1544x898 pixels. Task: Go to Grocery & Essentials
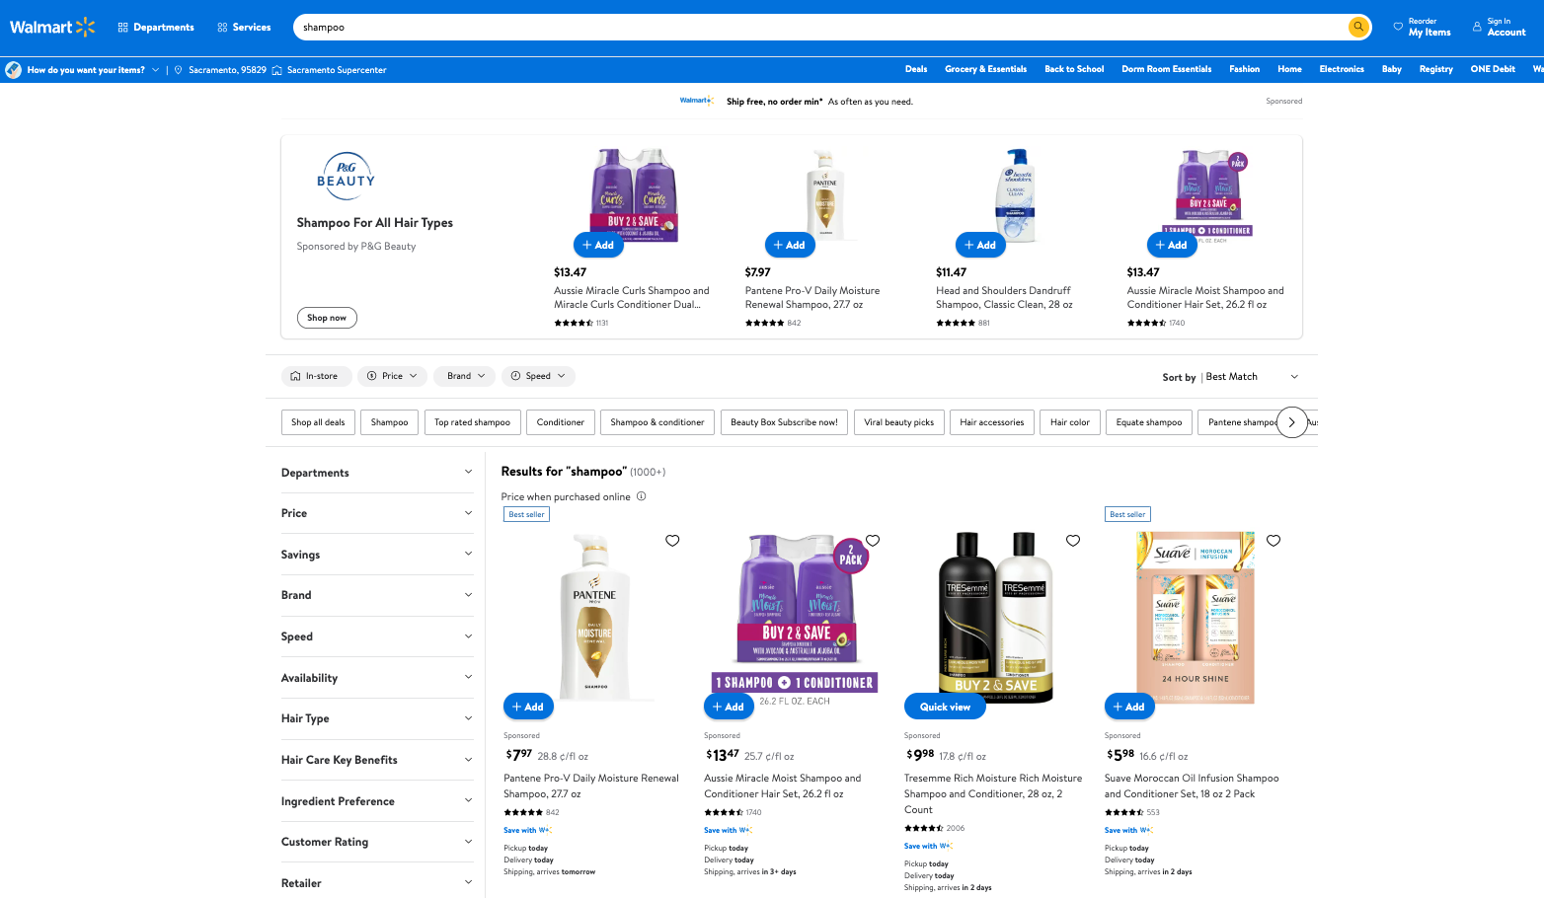tap(985, 69)
